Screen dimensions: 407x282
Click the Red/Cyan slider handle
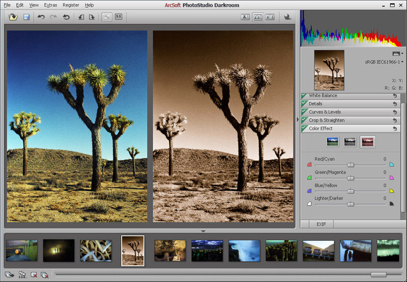351,165
